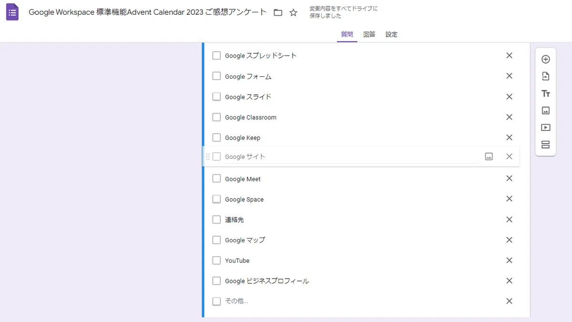The width and height of the screenshot is (572, 322).
Task: Remove the 連絡先 option
Action: point(509,219)
